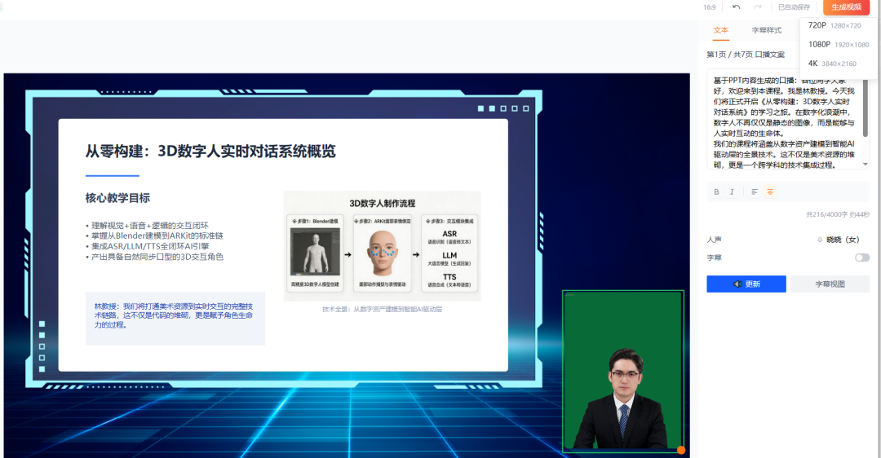Click the redo arrow icon
Screen dimensions: 881x458
coord(757,7)
